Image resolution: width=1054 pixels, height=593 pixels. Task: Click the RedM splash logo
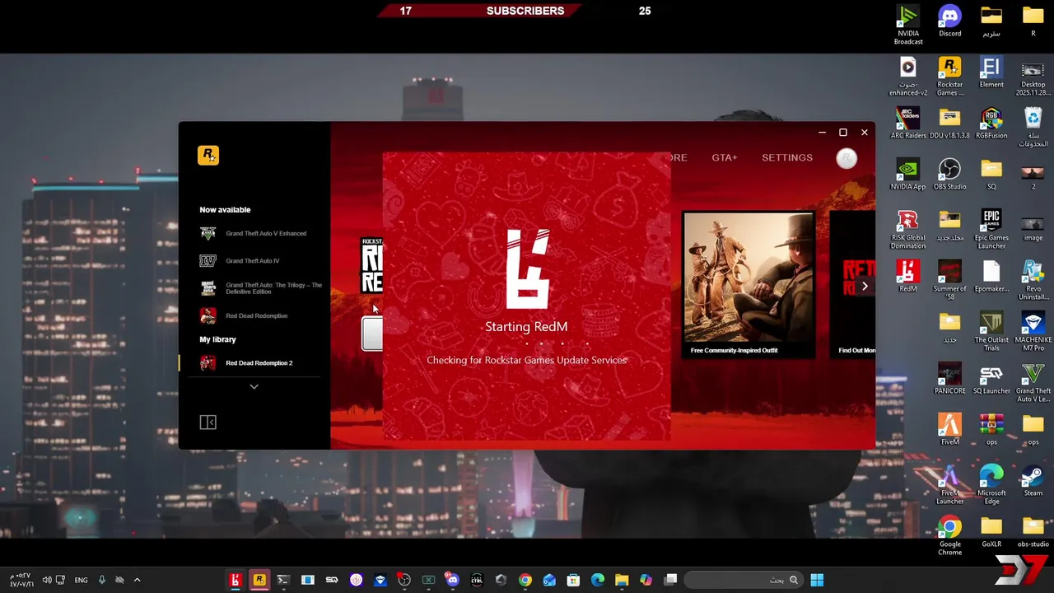[x=527, y=269]
